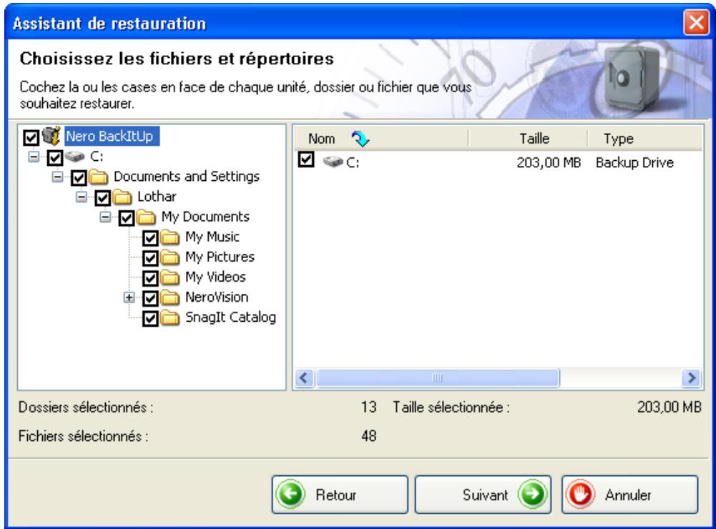Sort list by Nom column header
The height and width of the screenshot is (529, 716).
[381, 138]
